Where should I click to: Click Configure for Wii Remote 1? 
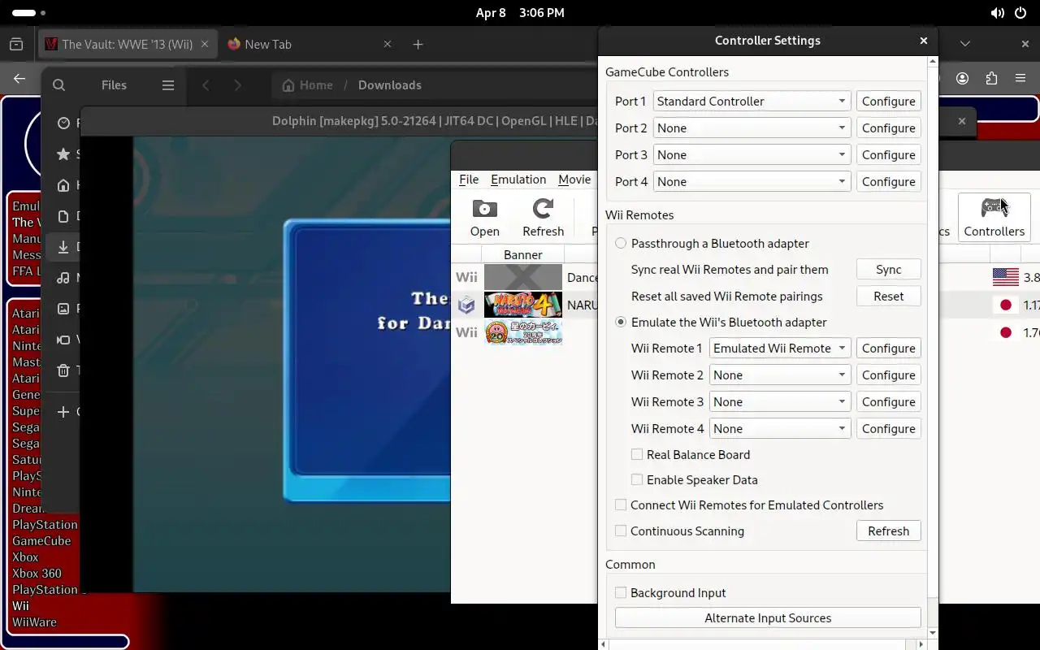(889, 348)
